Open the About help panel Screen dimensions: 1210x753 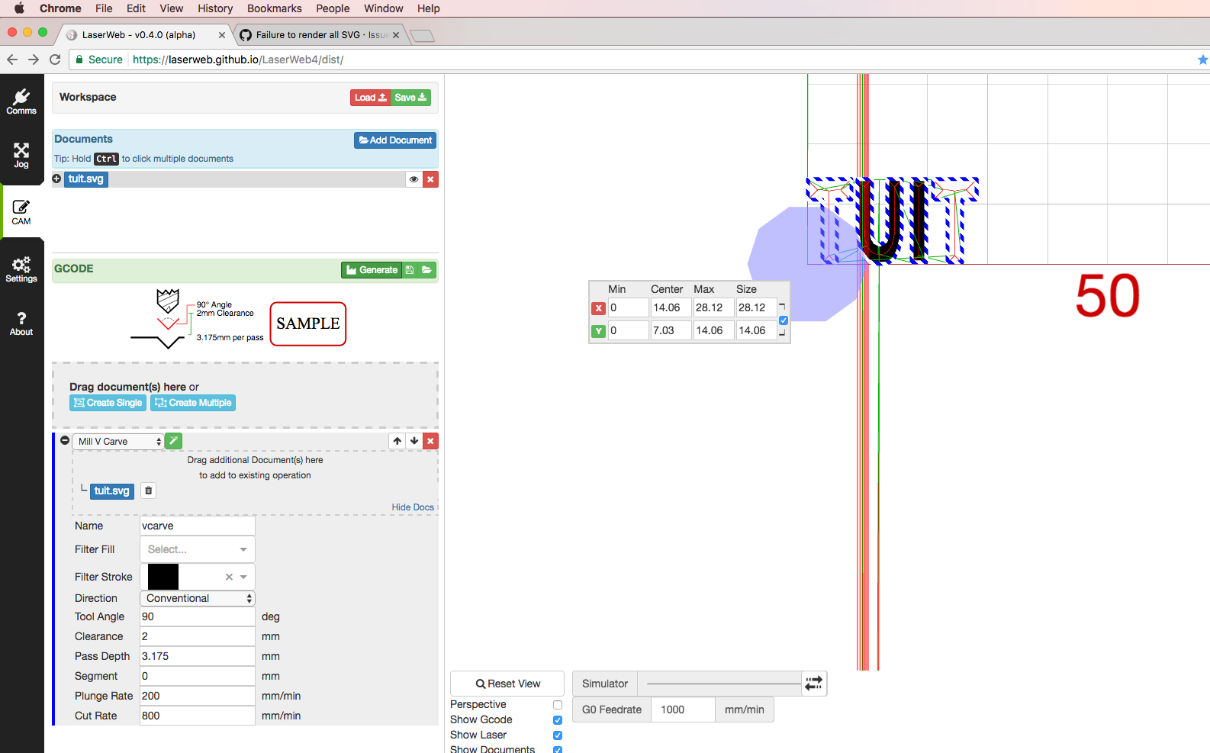(x=21, y=323)
